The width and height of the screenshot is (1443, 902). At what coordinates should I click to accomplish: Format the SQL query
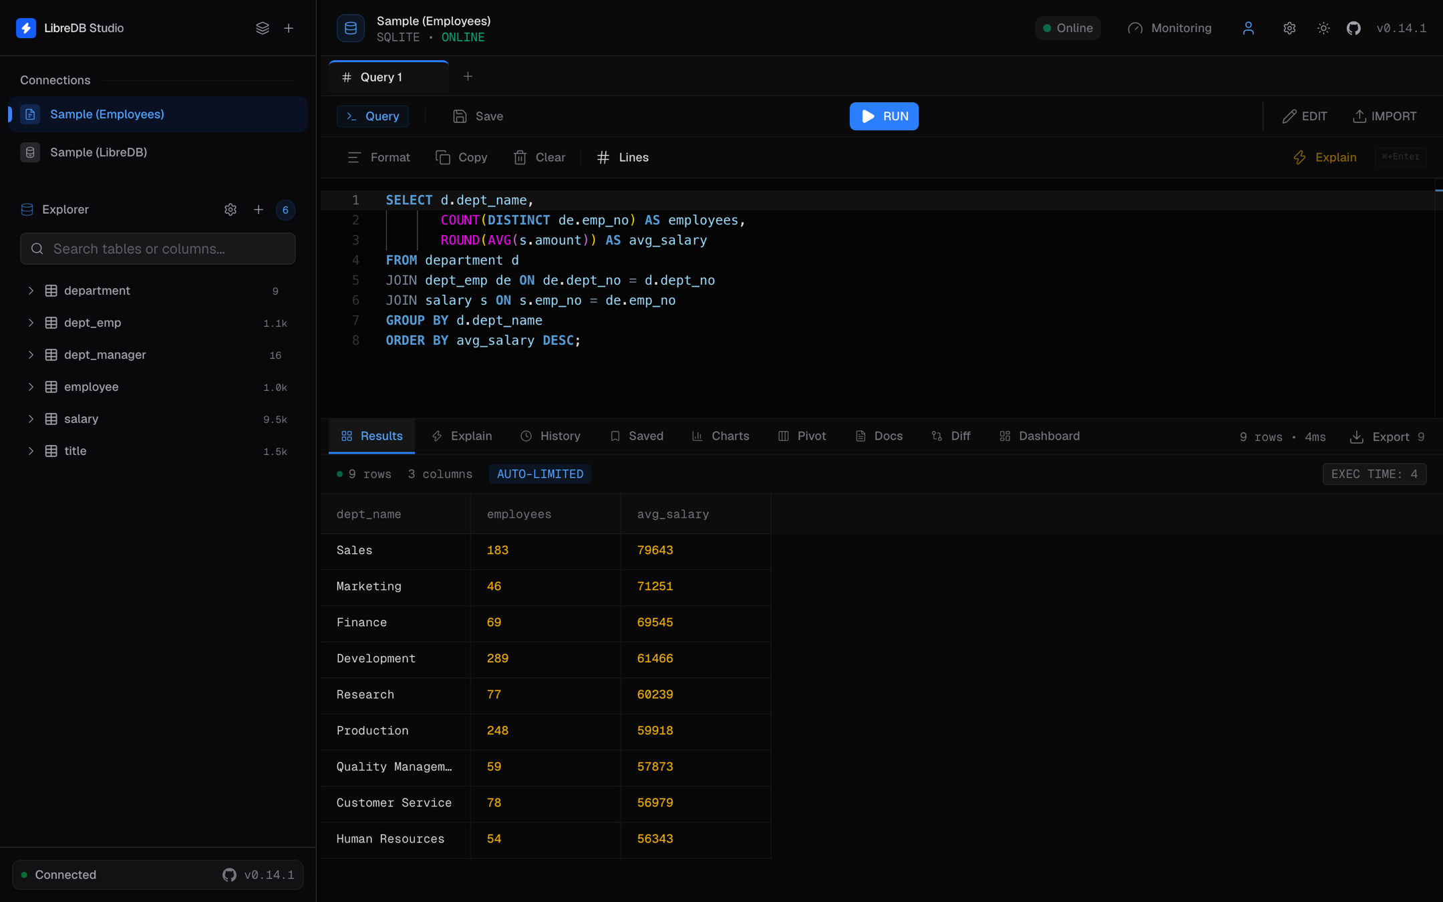(x=379, y=158)
